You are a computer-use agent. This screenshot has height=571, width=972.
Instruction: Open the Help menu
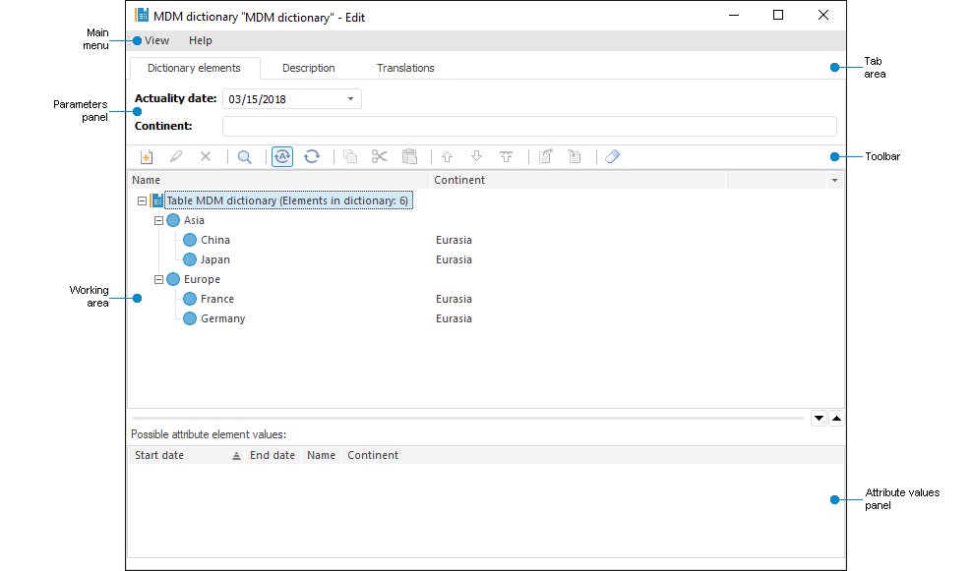click(x=201, y=40)
